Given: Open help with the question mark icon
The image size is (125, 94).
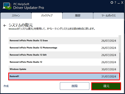Looking at the screenshot, I should click(x=115, y=2).
